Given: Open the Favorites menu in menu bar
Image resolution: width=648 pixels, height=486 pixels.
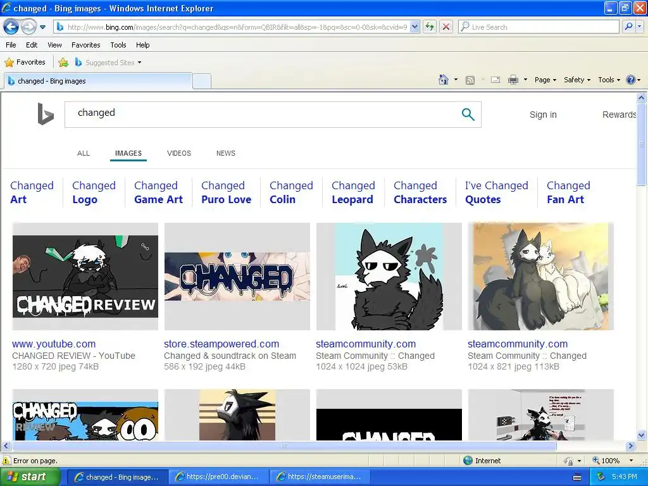Looking at the screenshot, I should pos(85,45).
